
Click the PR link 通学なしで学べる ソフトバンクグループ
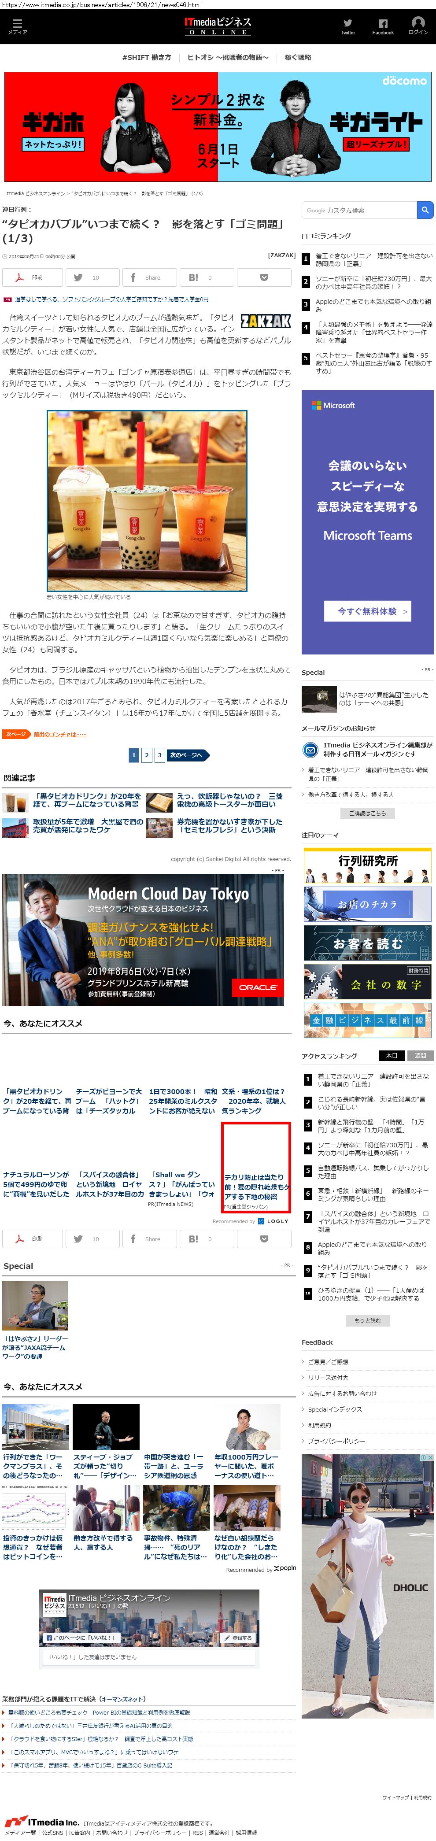111,299
